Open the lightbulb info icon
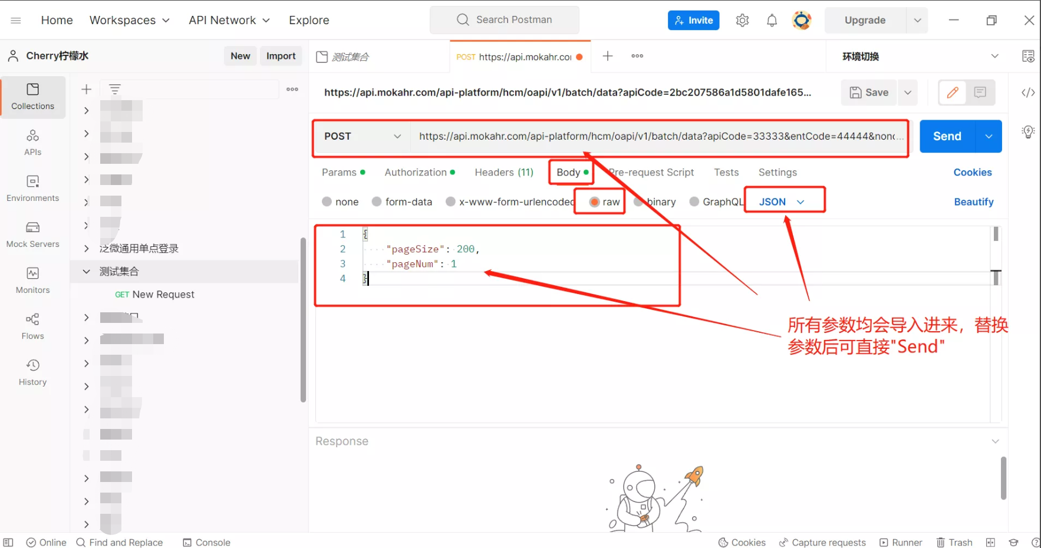The image size is (1041, 548). (1028, 132)
